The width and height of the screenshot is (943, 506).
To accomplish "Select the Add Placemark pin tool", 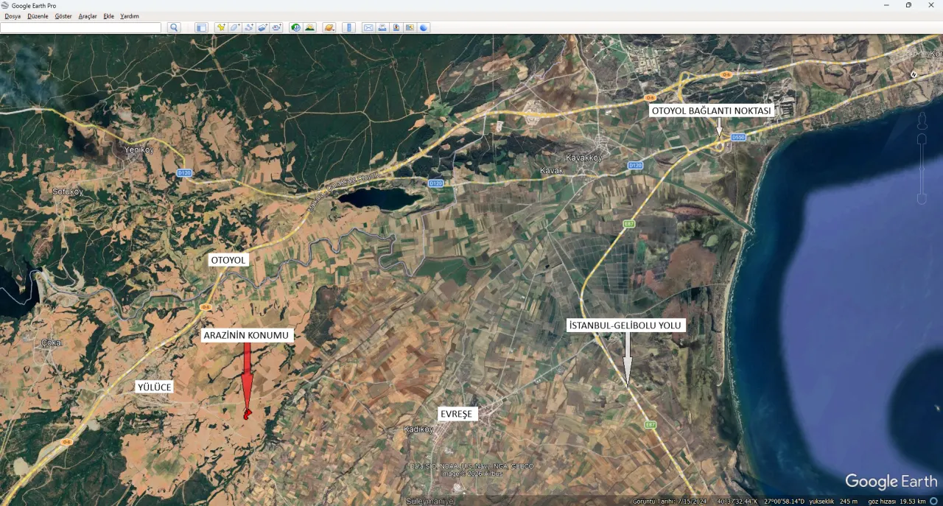I will click(x=221, y=28).
